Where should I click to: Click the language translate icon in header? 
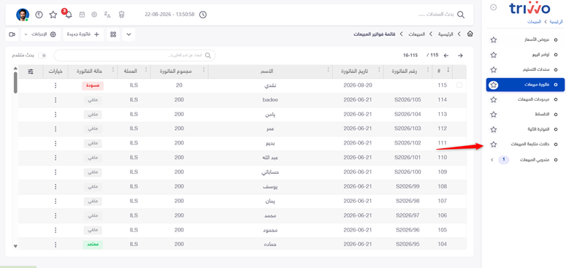[x=107, y=15]
